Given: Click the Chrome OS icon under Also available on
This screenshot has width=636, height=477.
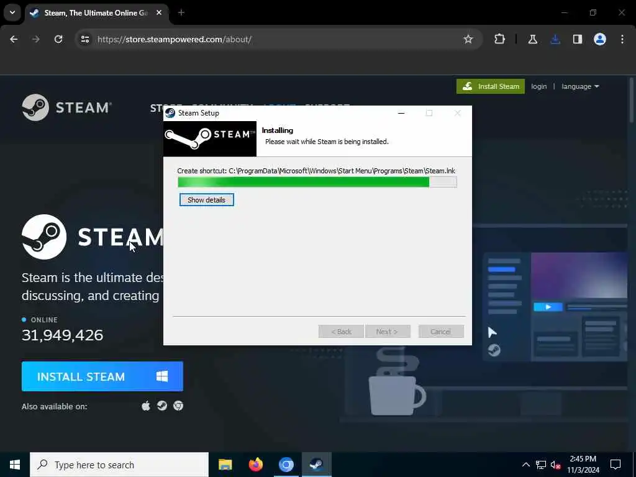Looking at the screenshot, I should (178, 406).
